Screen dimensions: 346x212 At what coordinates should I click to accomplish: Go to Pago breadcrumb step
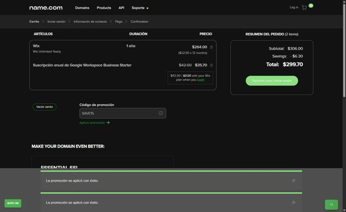[119, 22]
